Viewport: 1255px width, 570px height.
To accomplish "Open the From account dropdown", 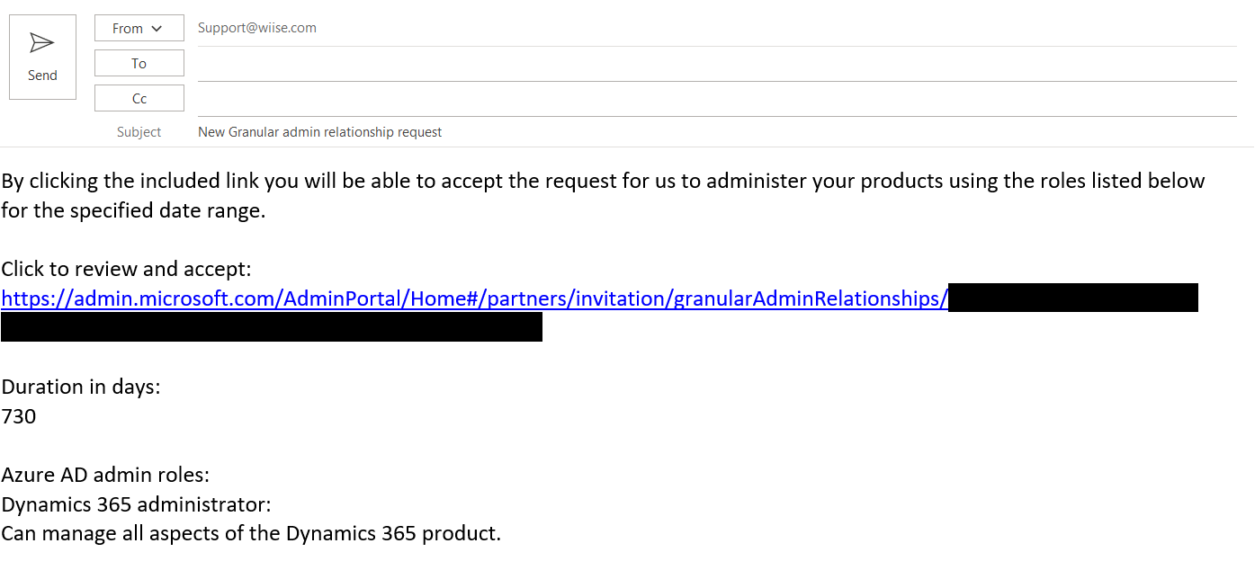I will [x=139, y=28].
